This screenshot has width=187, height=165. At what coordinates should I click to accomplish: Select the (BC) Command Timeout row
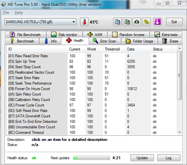(92, 133)
